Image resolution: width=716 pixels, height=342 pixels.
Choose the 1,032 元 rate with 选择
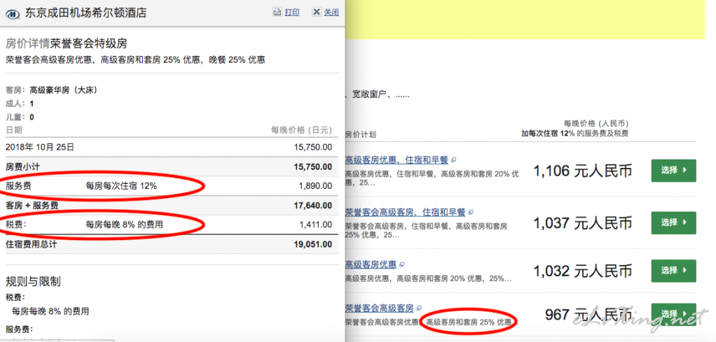(673, 270)
